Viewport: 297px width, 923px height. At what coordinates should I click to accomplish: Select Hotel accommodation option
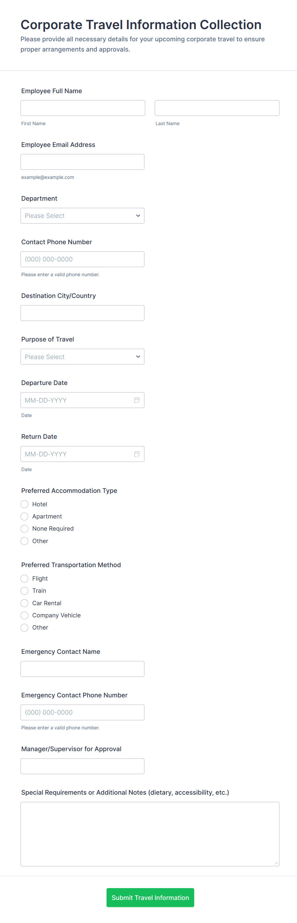coord(24,504)
